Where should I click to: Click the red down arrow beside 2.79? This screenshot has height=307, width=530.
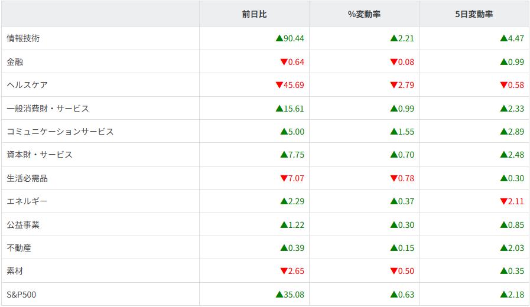coord(394,85)
